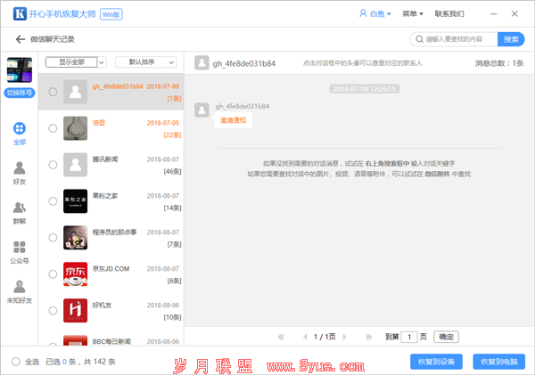The height and width of the screenshot is (375, 535).
Task: Select the 未知好友 category in sidebar
Action: point(20,292)
